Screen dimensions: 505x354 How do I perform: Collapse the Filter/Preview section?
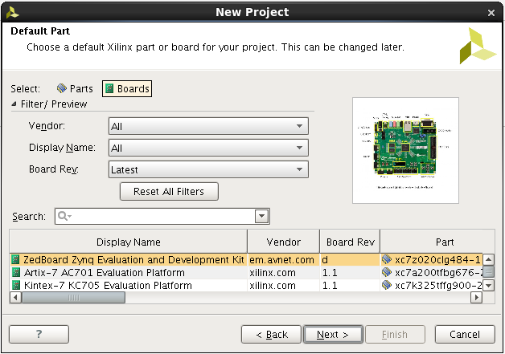point(14,104)
